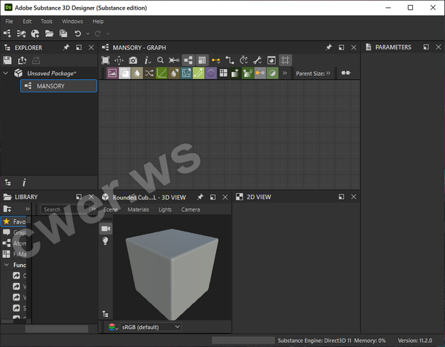
Task: Click the Undo arrow in main toolbar
Action: pyautogui.click(x=78, y=33)
